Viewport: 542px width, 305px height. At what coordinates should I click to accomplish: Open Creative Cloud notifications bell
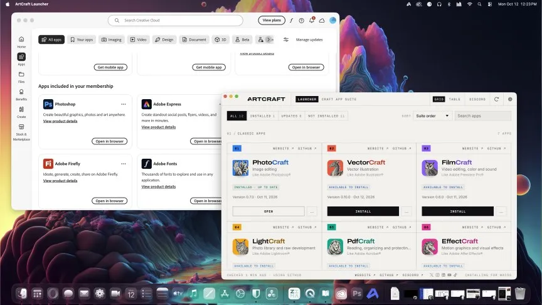point(311,21)
